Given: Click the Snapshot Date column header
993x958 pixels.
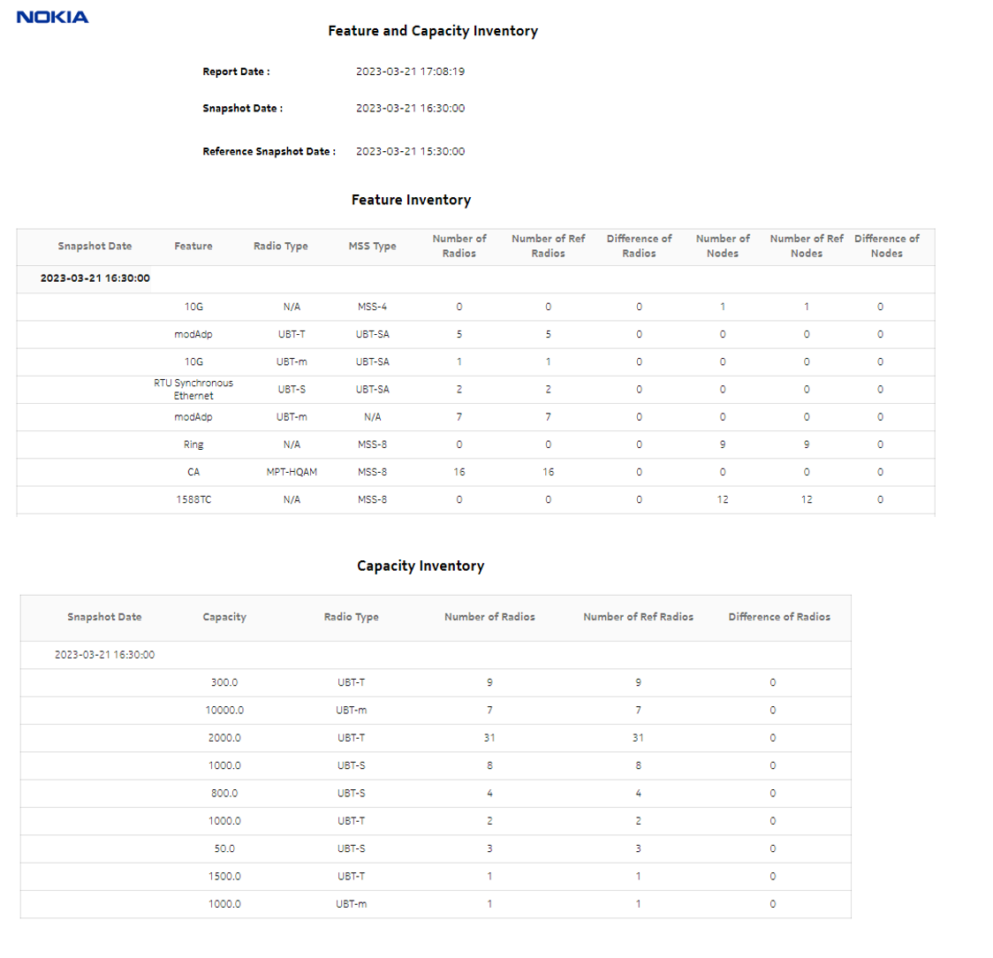Looking at the screenshot, I should 95,247.
